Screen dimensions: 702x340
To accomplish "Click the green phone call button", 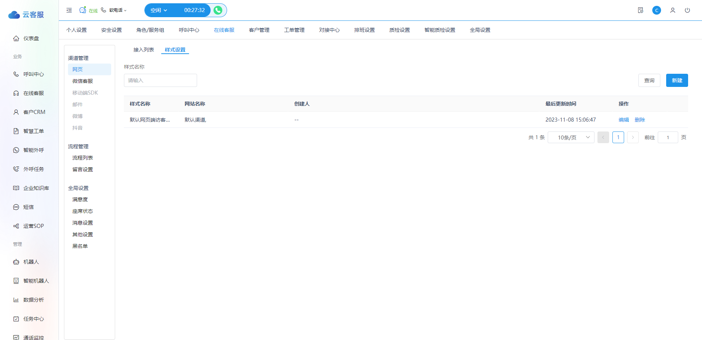I will coord(218,10).
